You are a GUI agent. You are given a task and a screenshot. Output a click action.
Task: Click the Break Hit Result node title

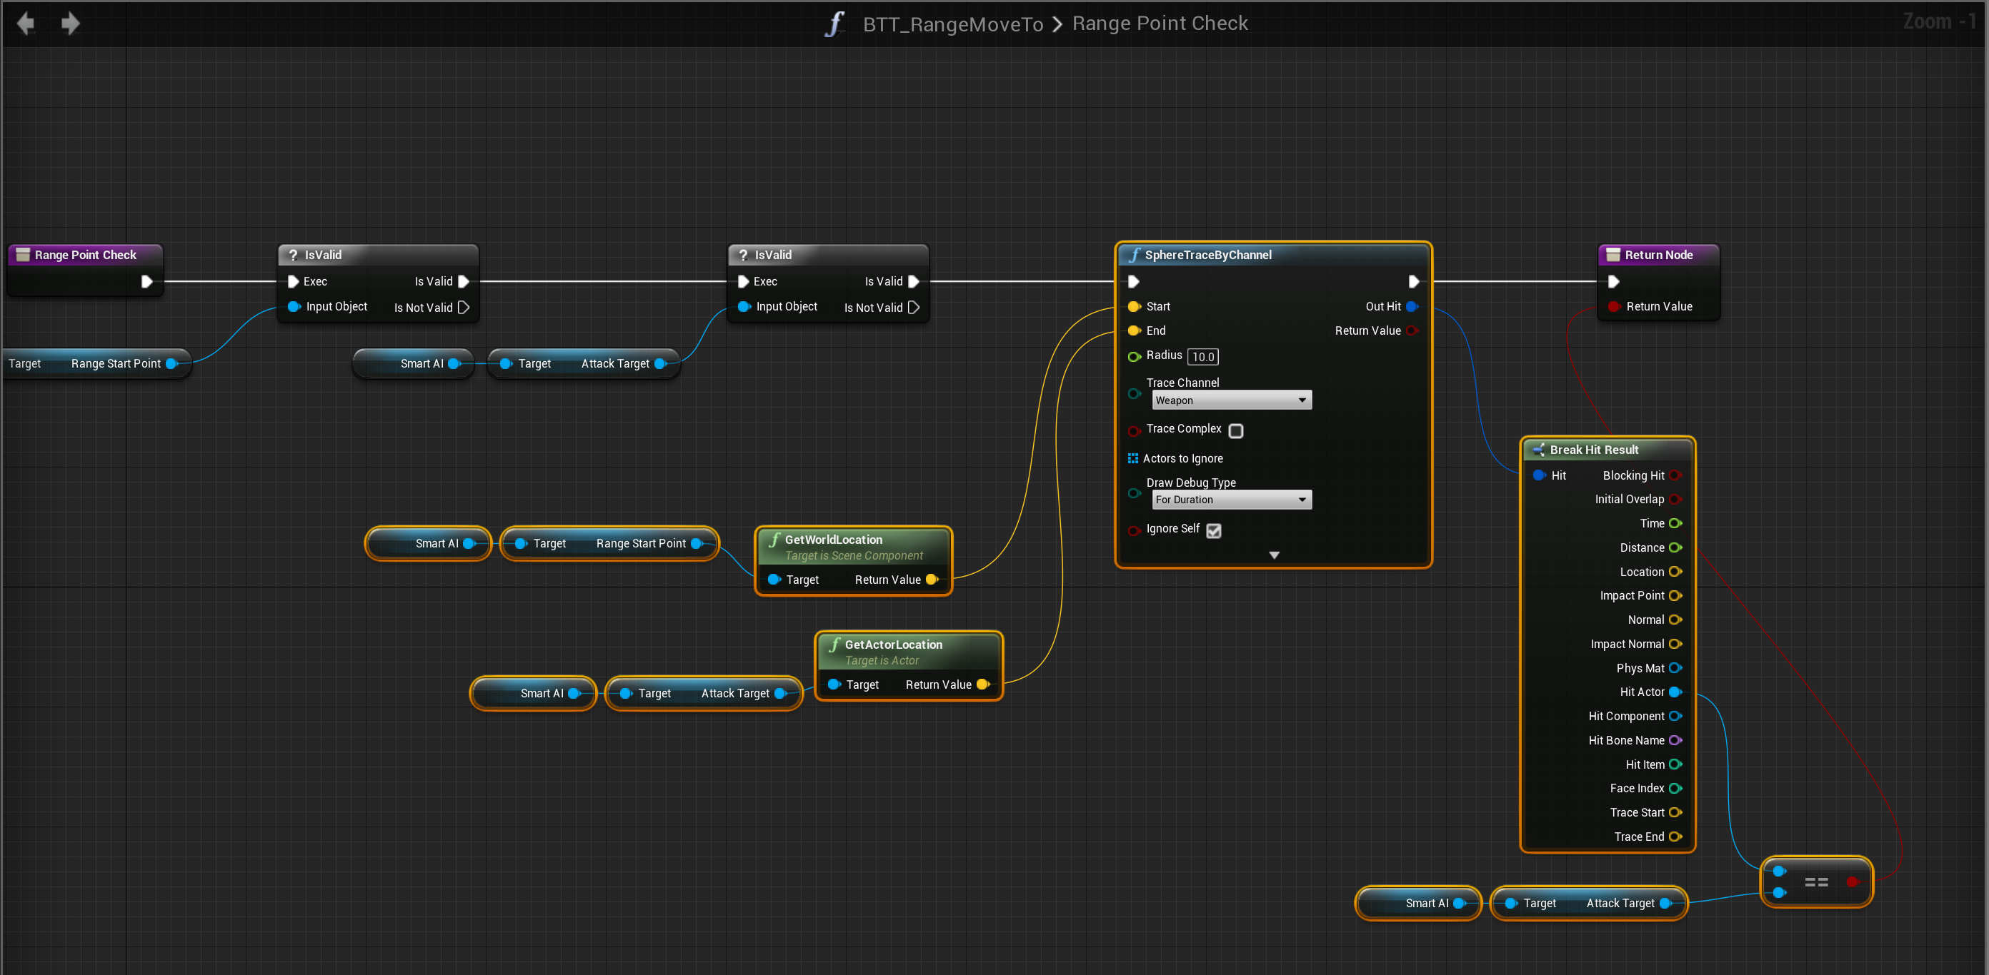coord(1594,450)
